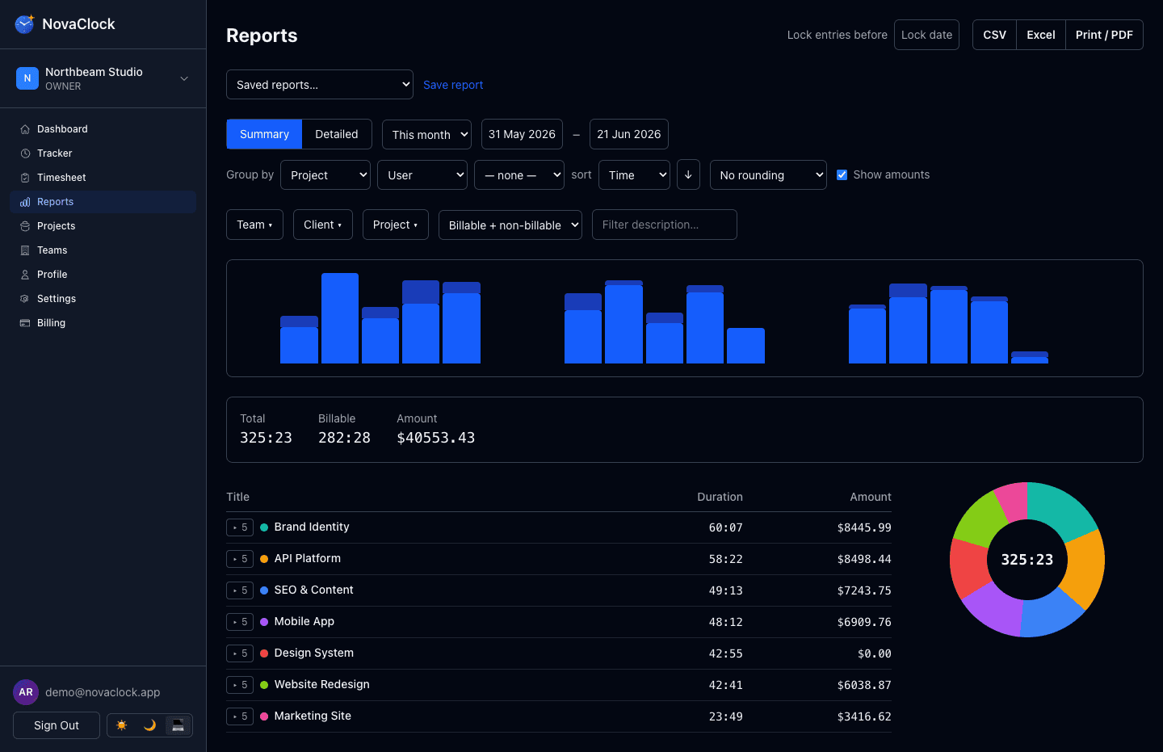Click the Reports bar-chart icon in the sidebar

point(25,202)
